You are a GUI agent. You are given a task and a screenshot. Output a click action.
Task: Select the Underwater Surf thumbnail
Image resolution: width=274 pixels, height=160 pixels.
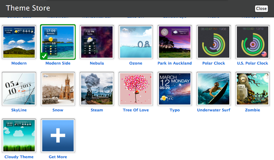click(x=214, y=89)
